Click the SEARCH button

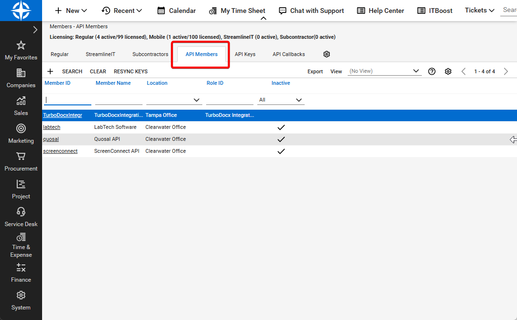click(x=72, y=71)
